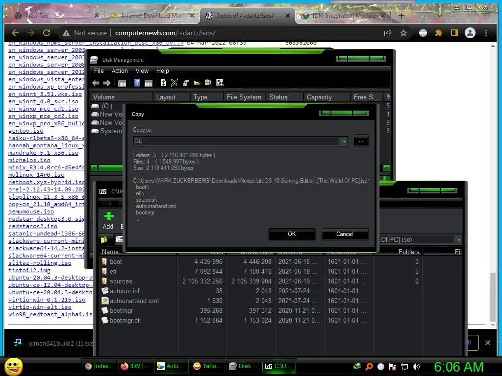Open the Copy to path dropdown arrow
This screenshot has width=502, height=376.
[344, 141]
